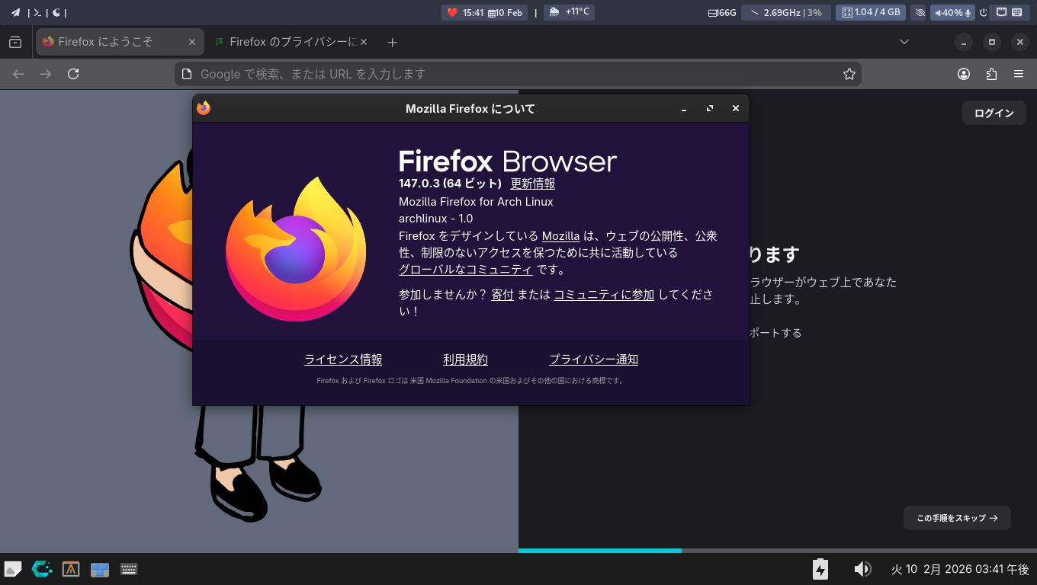Click the speaker volume icon in bottom panel
Viewport: 1037px width, 585px height.
coord(862,569)
